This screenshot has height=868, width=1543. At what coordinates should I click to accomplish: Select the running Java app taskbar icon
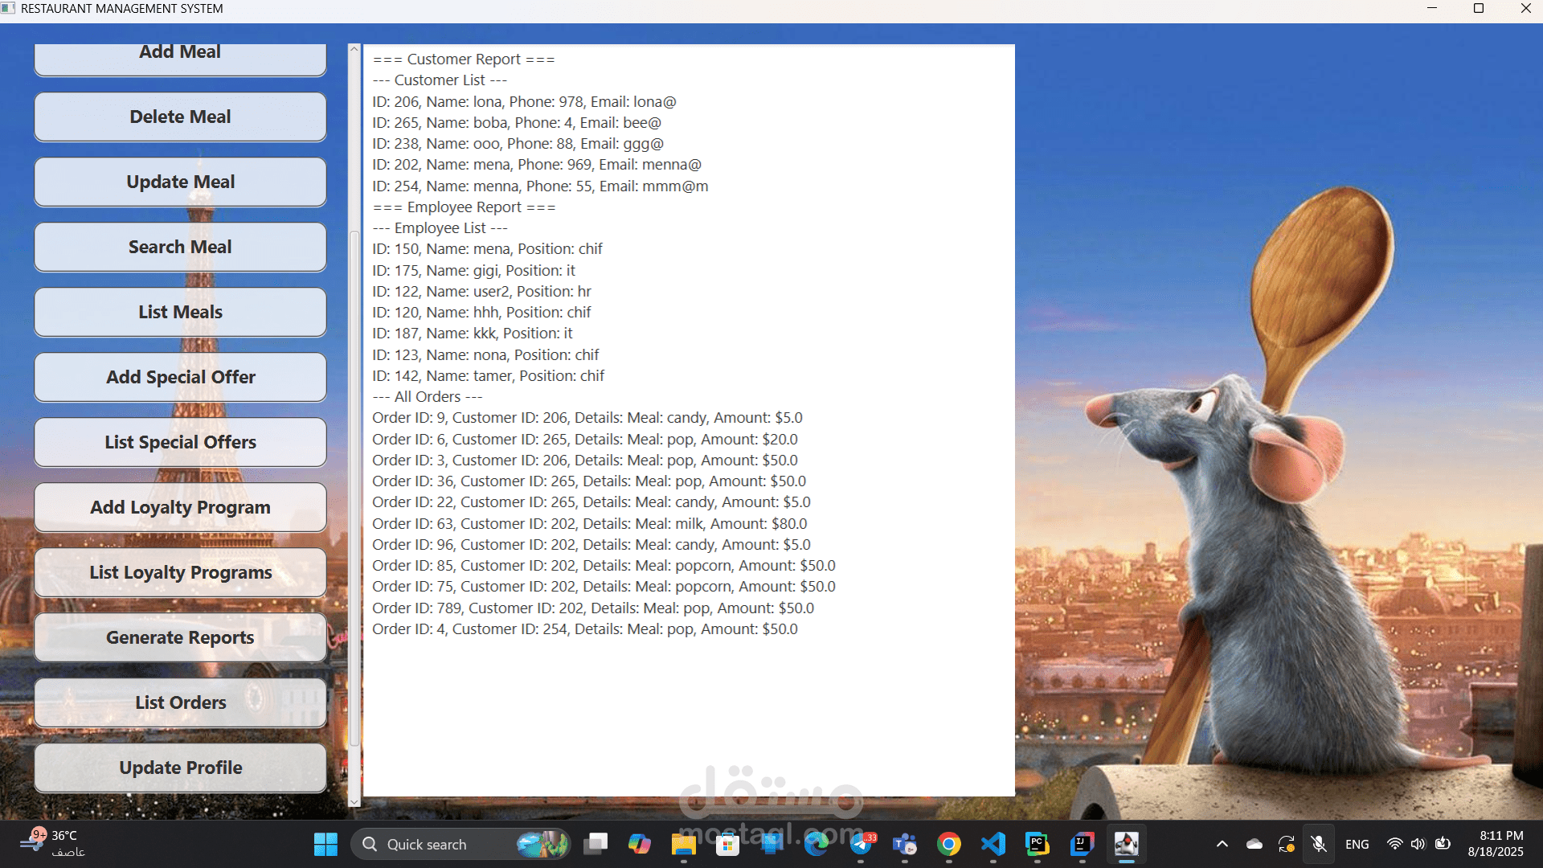point(1126,844)
